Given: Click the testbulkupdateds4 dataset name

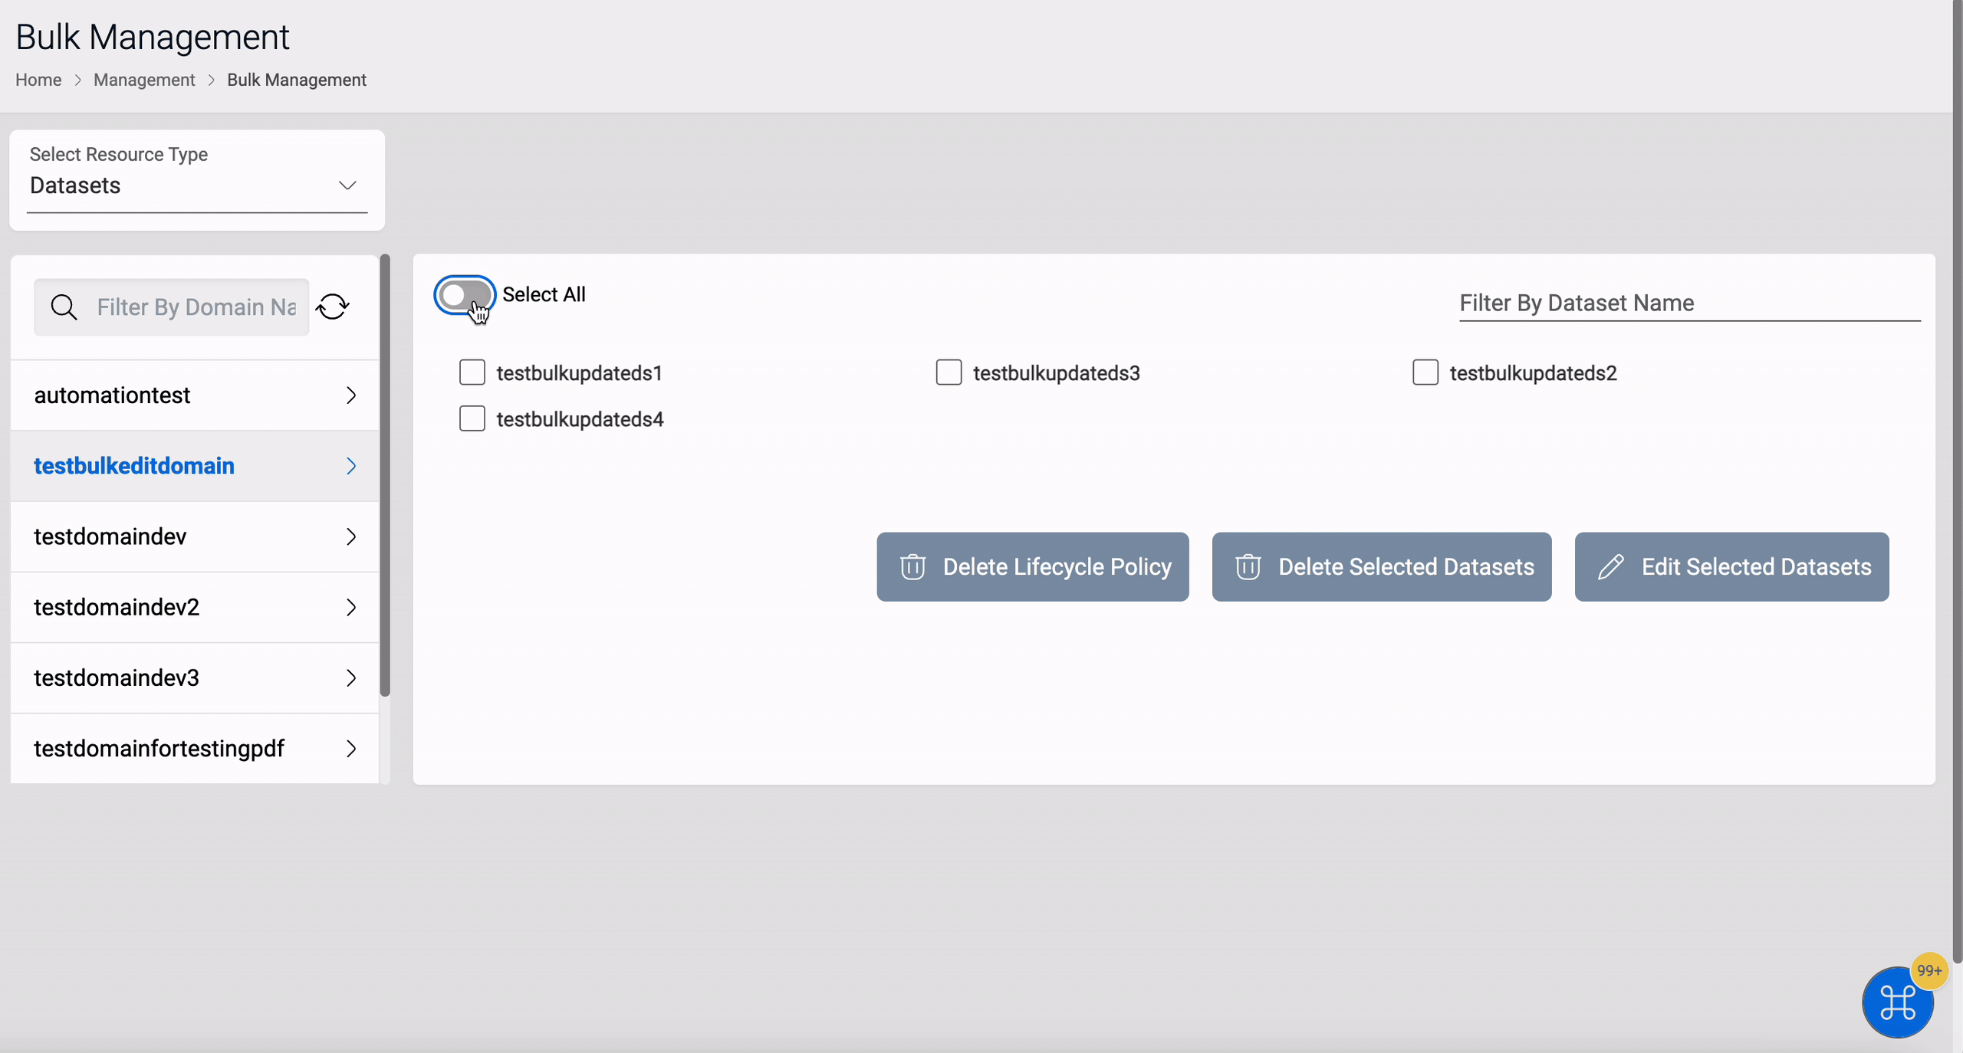Looking at the screenshot, I should point(580,419).
